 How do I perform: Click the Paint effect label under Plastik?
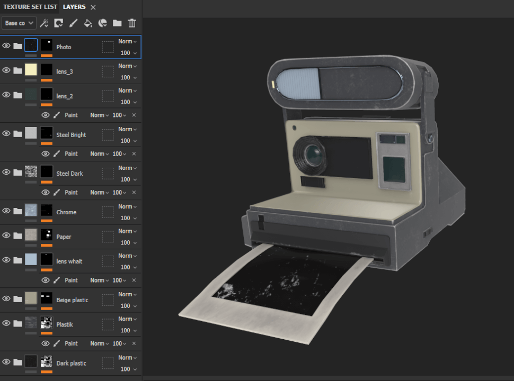(x=71, y=343)
